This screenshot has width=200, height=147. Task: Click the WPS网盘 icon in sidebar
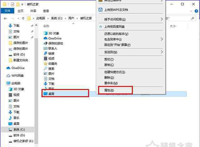[x=8, y=76]
